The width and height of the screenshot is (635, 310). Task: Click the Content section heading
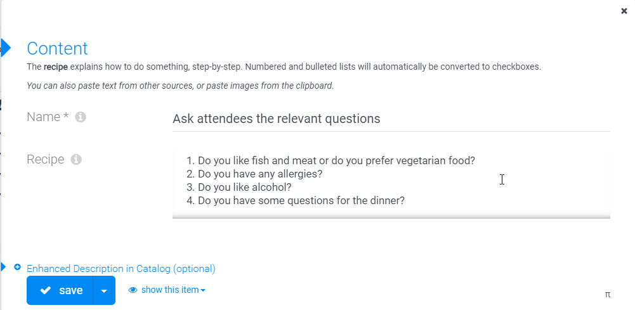tap(57, 49)
